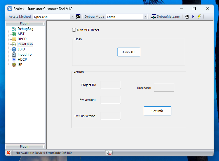Viewport: 219px width, 161px height.
Task: Open the ISP plugin entry
Action: [20, 65]
